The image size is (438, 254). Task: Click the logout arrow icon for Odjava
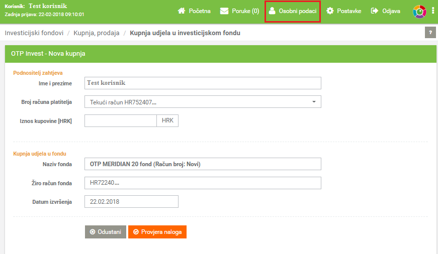[375, 11]
